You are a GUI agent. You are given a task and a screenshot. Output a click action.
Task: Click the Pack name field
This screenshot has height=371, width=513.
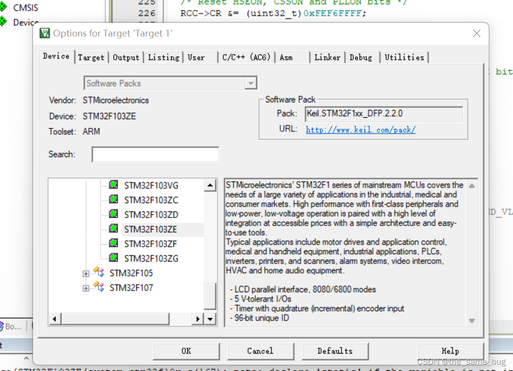pyautogui.click(x=384, y=114)
